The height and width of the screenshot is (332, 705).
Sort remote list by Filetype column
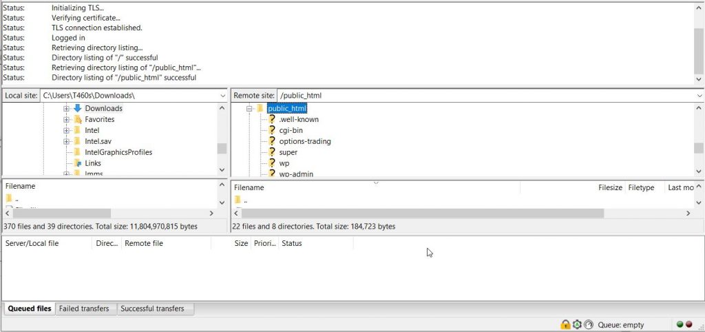(x=644, y=187)
